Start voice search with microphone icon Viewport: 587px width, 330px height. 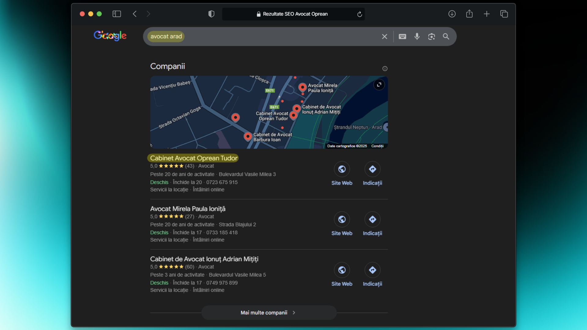pos(417,37)
